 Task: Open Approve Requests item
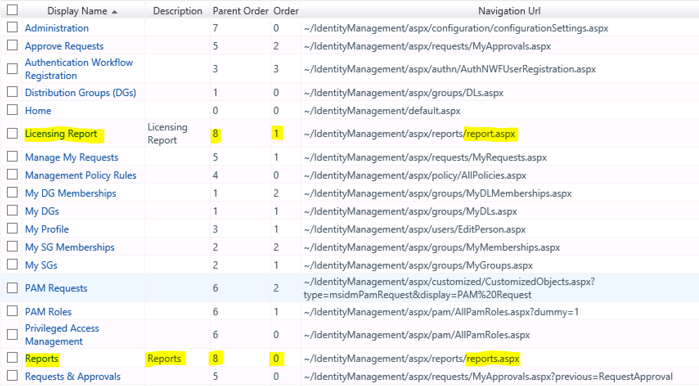[x=64, y=46]
